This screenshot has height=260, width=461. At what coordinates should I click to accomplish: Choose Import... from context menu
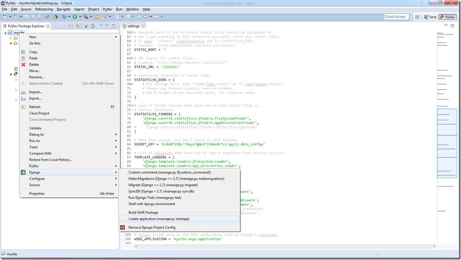70,92
